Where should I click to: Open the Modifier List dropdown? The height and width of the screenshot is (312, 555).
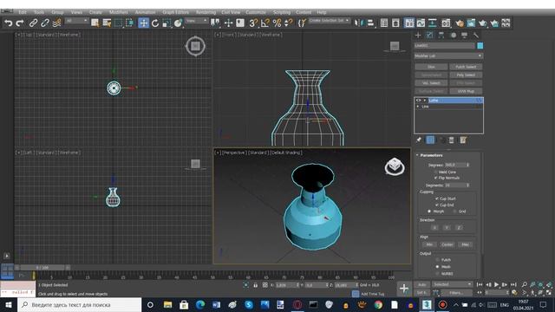click(x=448, y=55)
